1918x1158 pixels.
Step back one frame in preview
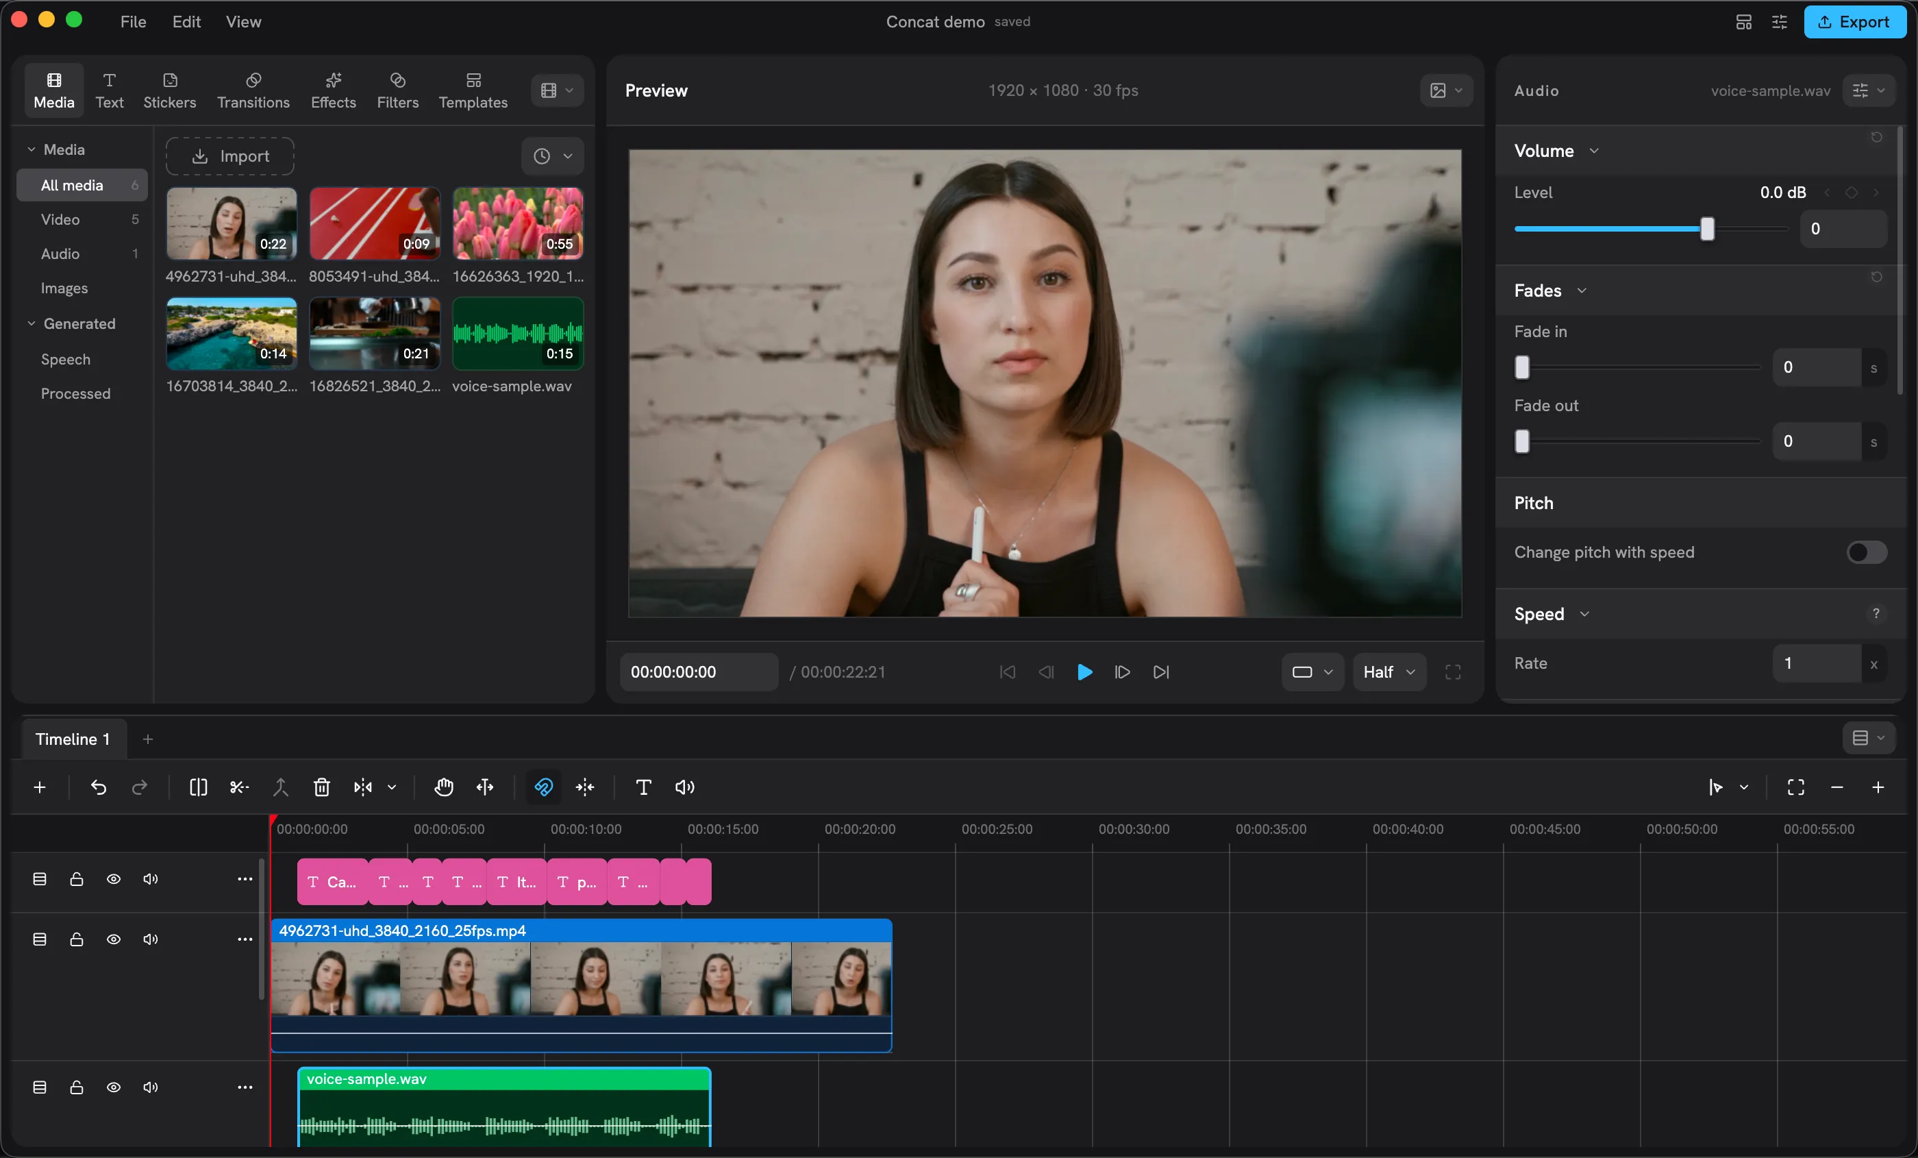tap(1046, 672)
